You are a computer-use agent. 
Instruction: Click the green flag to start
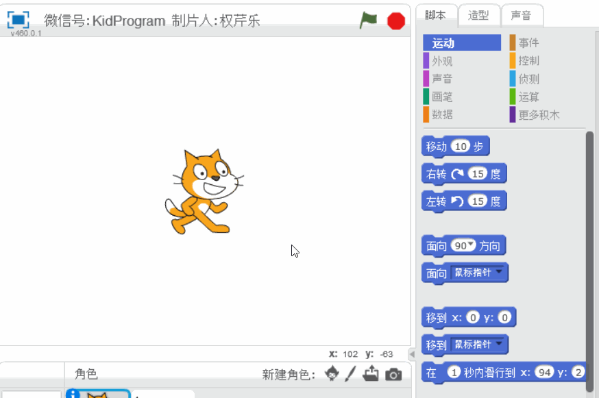point(368,21)
